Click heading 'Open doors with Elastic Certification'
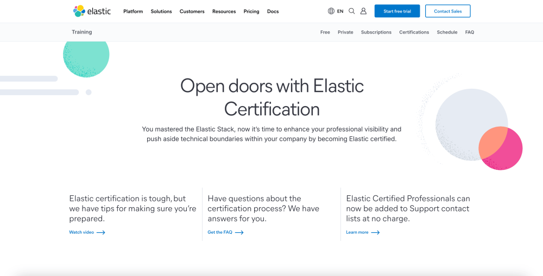 point(272,97)
